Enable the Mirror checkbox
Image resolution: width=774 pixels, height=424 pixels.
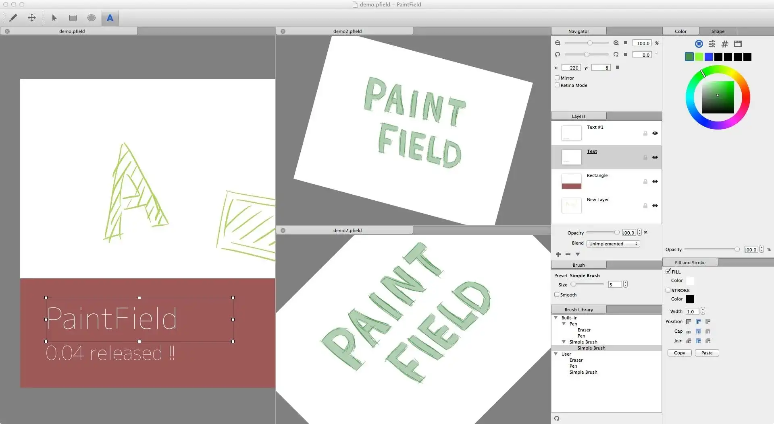(x=557, y=78)
